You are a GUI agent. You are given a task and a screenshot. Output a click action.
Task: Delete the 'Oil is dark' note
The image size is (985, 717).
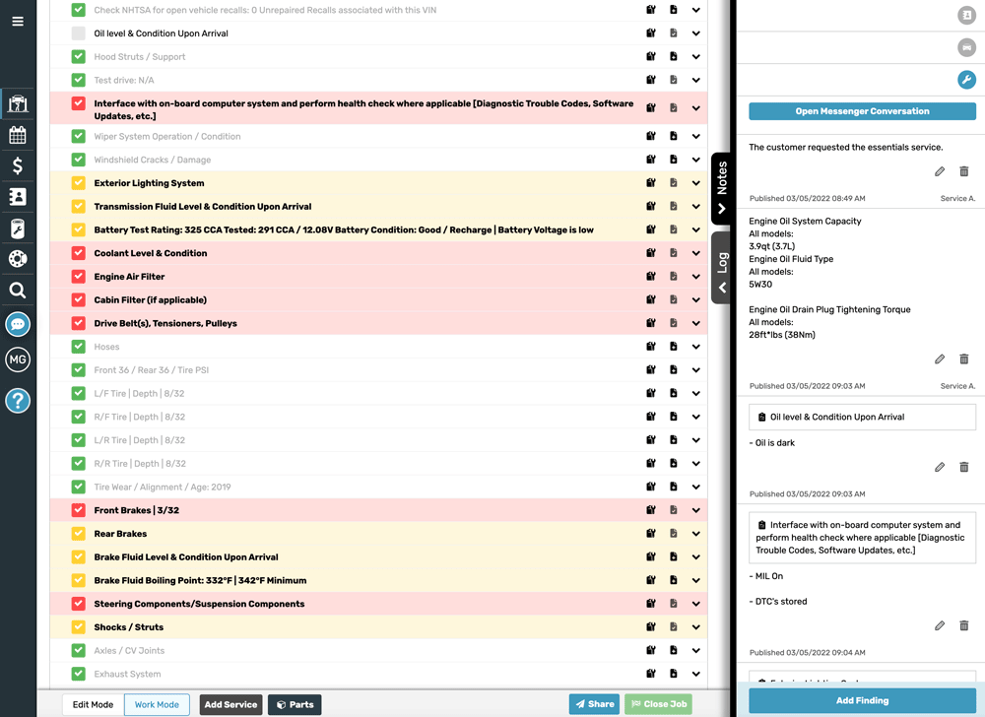click(x=963, y=467)
